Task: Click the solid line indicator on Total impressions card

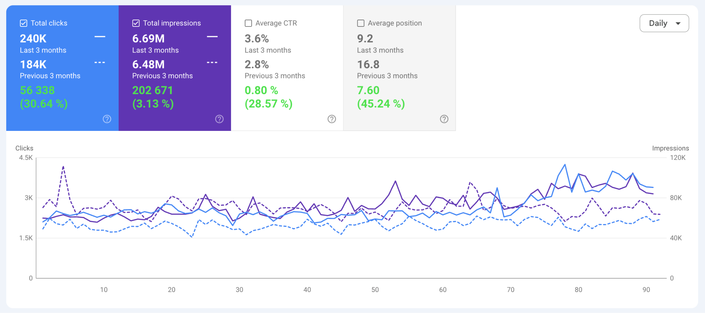Action: pyautogui.click(x=212, y=36)
